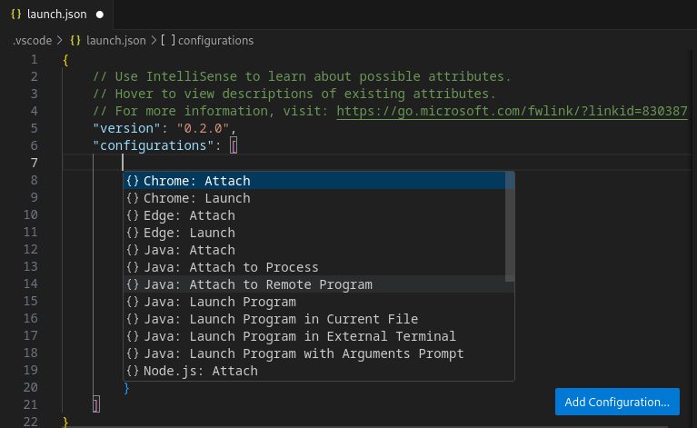Viewport: 697px width, 428px height.
Task: Select the Chrome: Attach suggestion
Action: [x=196, y=181]
